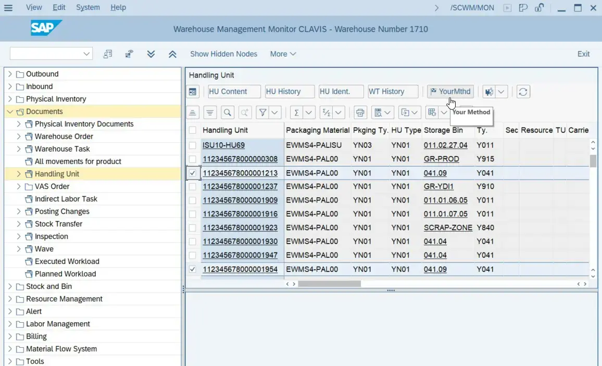The image size is (602, 366).
Task: Open the View menu
Action: point(34,7)
